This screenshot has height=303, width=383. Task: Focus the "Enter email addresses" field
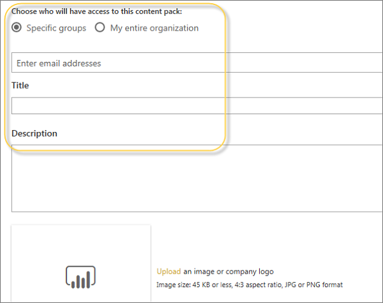pyautogui.click(x=191, y=63)
